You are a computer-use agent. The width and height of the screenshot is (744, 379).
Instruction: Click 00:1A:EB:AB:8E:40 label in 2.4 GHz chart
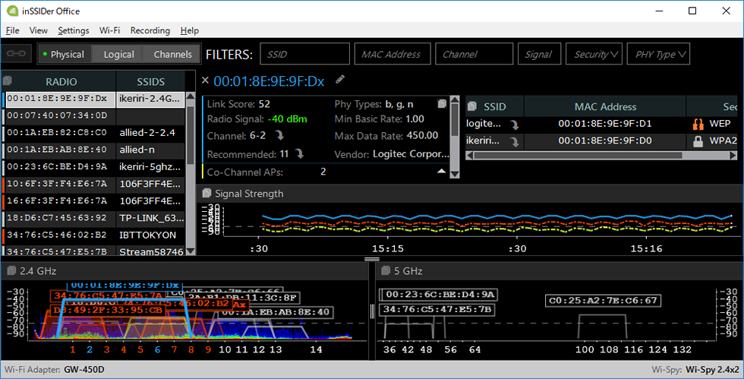275,312
